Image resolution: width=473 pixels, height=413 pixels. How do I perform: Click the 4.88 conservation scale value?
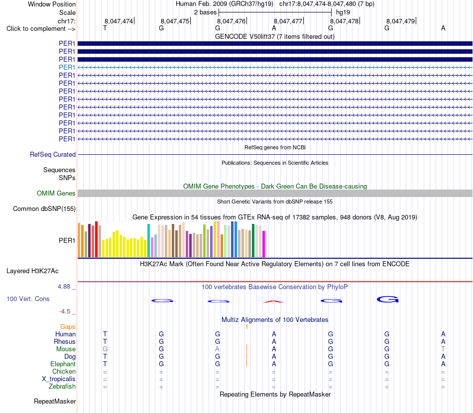click(x=64, y=287)
